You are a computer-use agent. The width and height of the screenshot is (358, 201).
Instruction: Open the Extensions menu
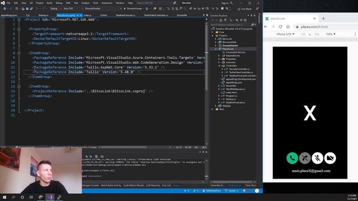(107, 3)
